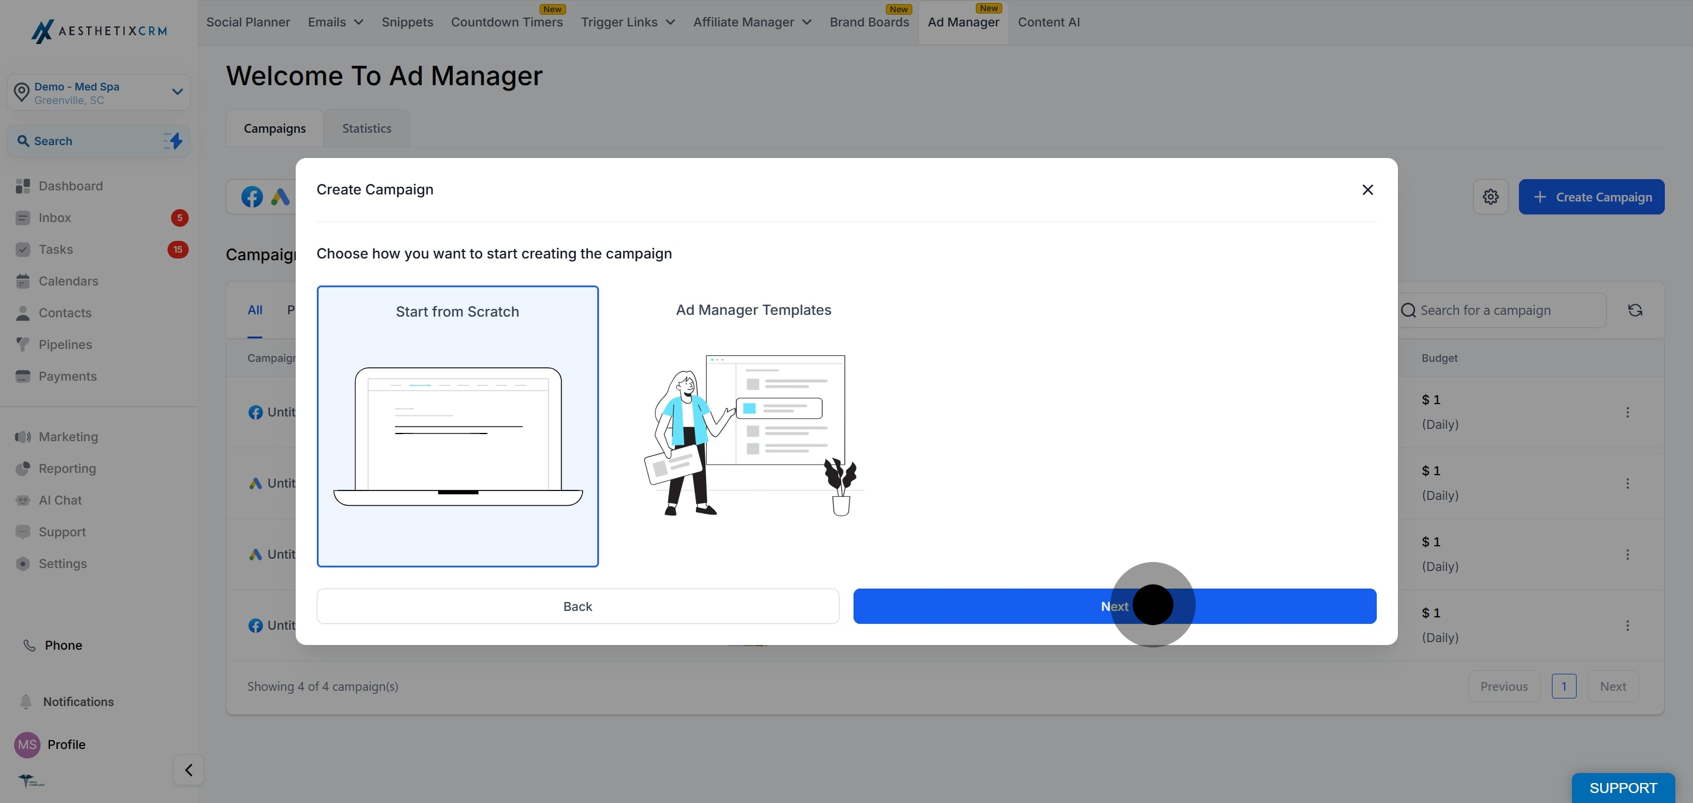Screen dimensions: 1693x803
Task: Click the Google Ads platform filter icon
Action: pyautogui.click(x=280, y=197)
